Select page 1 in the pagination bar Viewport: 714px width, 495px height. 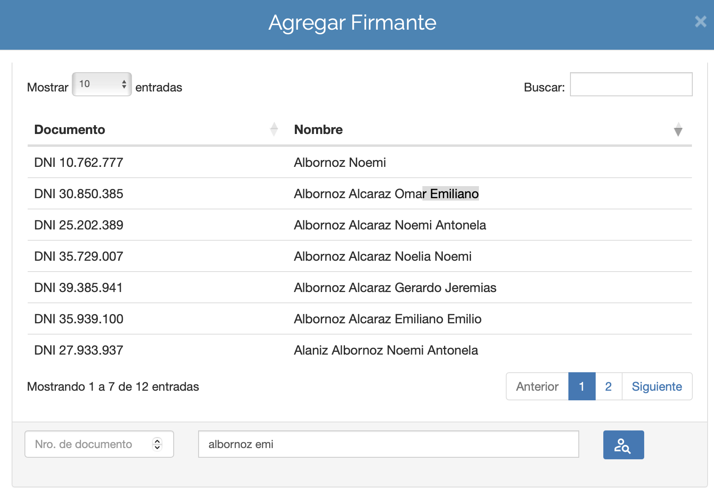tap(581, 386)
